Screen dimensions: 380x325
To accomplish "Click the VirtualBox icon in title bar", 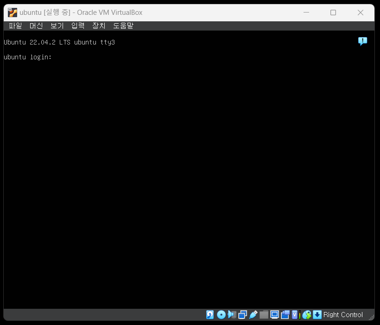I will [x=13, y=13].
